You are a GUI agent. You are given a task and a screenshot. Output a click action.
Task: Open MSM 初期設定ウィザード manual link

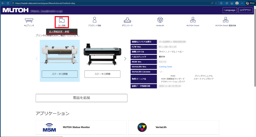tap(173, 79)
